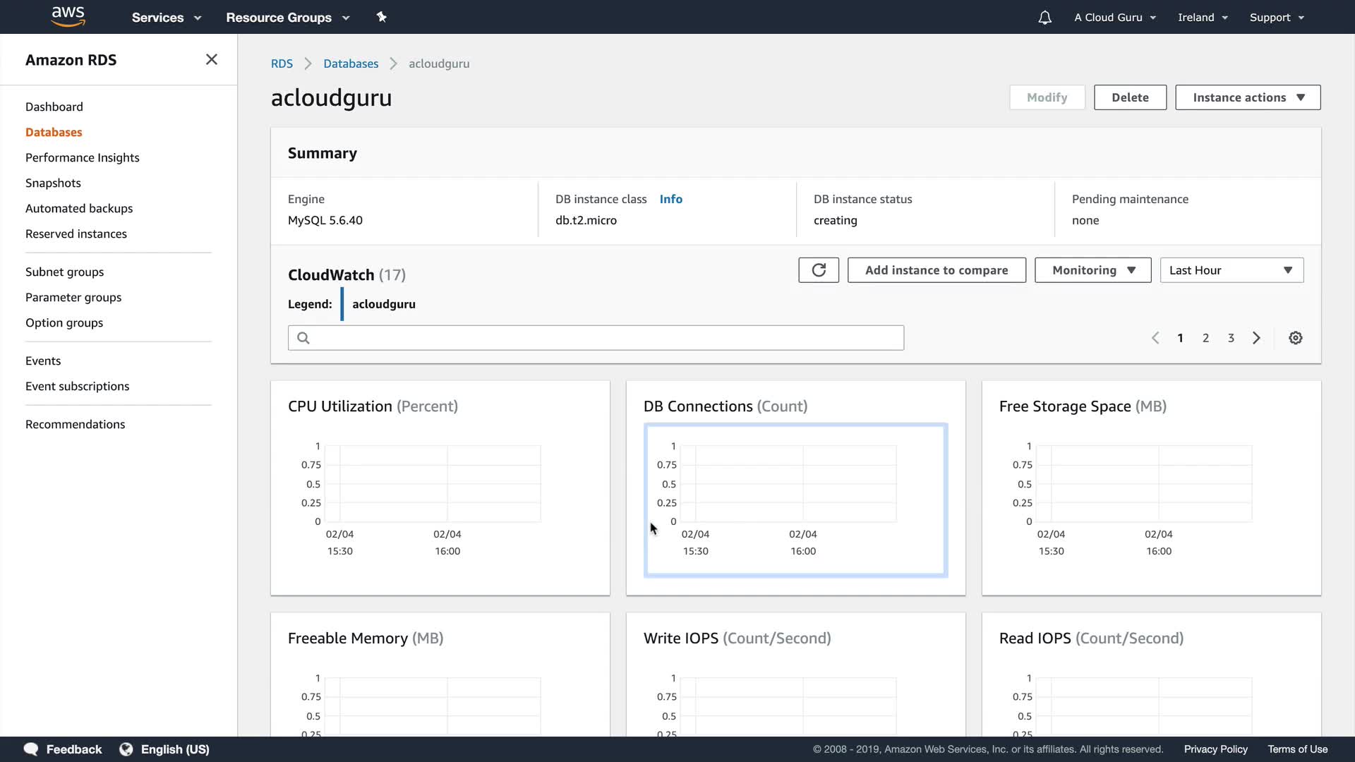The height and width of the screenshot is (762, 1355).
Task: Open the DB instance class Info link
Action: coord(670,199)
